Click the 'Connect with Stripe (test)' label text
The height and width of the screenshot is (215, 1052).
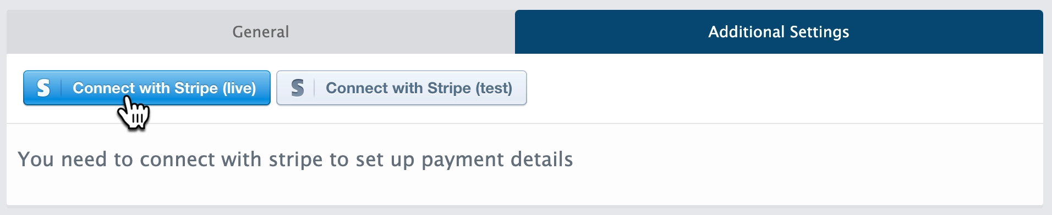(419, 88)
